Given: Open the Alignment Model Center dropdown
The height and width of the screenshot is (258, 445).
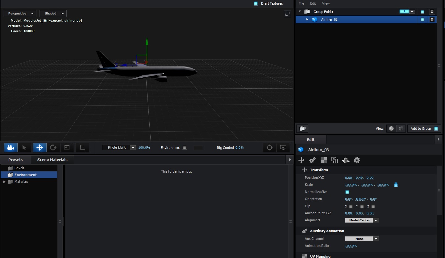Looking at the screenshot, I should [362, 220].
